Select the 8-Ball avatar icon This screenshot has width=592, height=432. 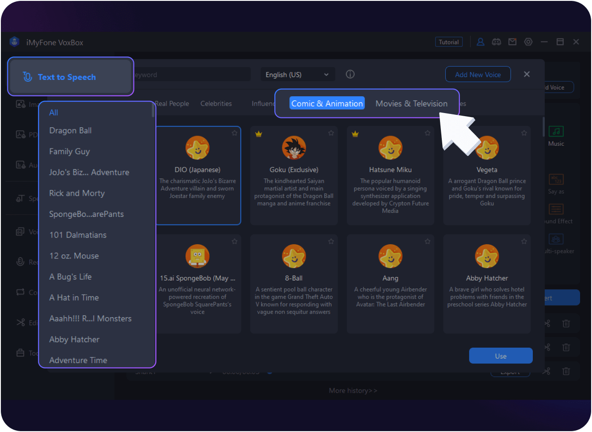click(294, 256)
